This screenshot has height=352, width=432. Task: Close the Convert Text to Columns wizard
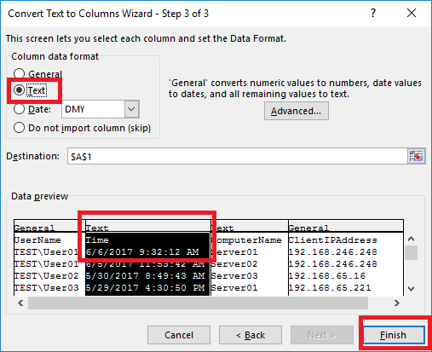point(412,14)
